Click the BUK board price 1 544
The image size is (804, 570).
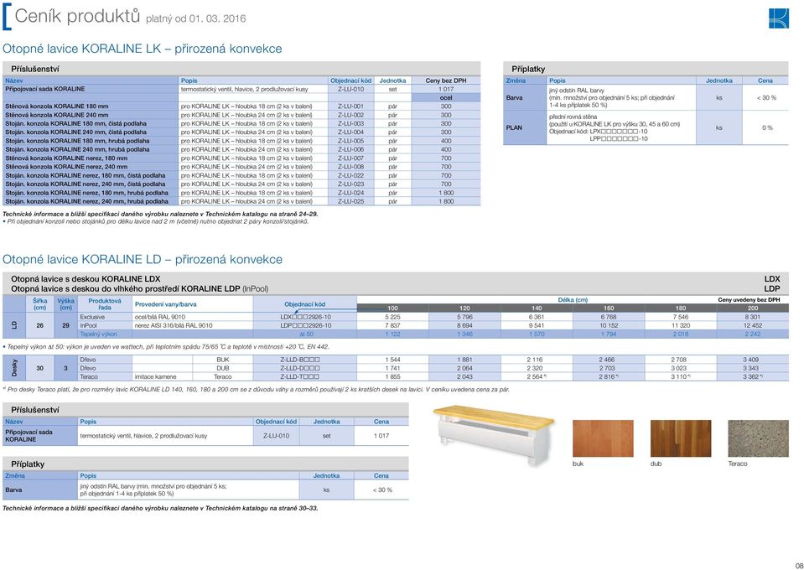pos(392,360)
